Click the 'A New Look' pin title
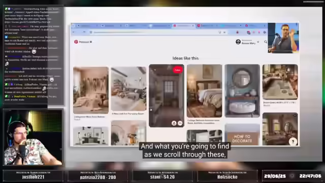Image resolution: width=325 pixels, height=183 pixels. 128,114
